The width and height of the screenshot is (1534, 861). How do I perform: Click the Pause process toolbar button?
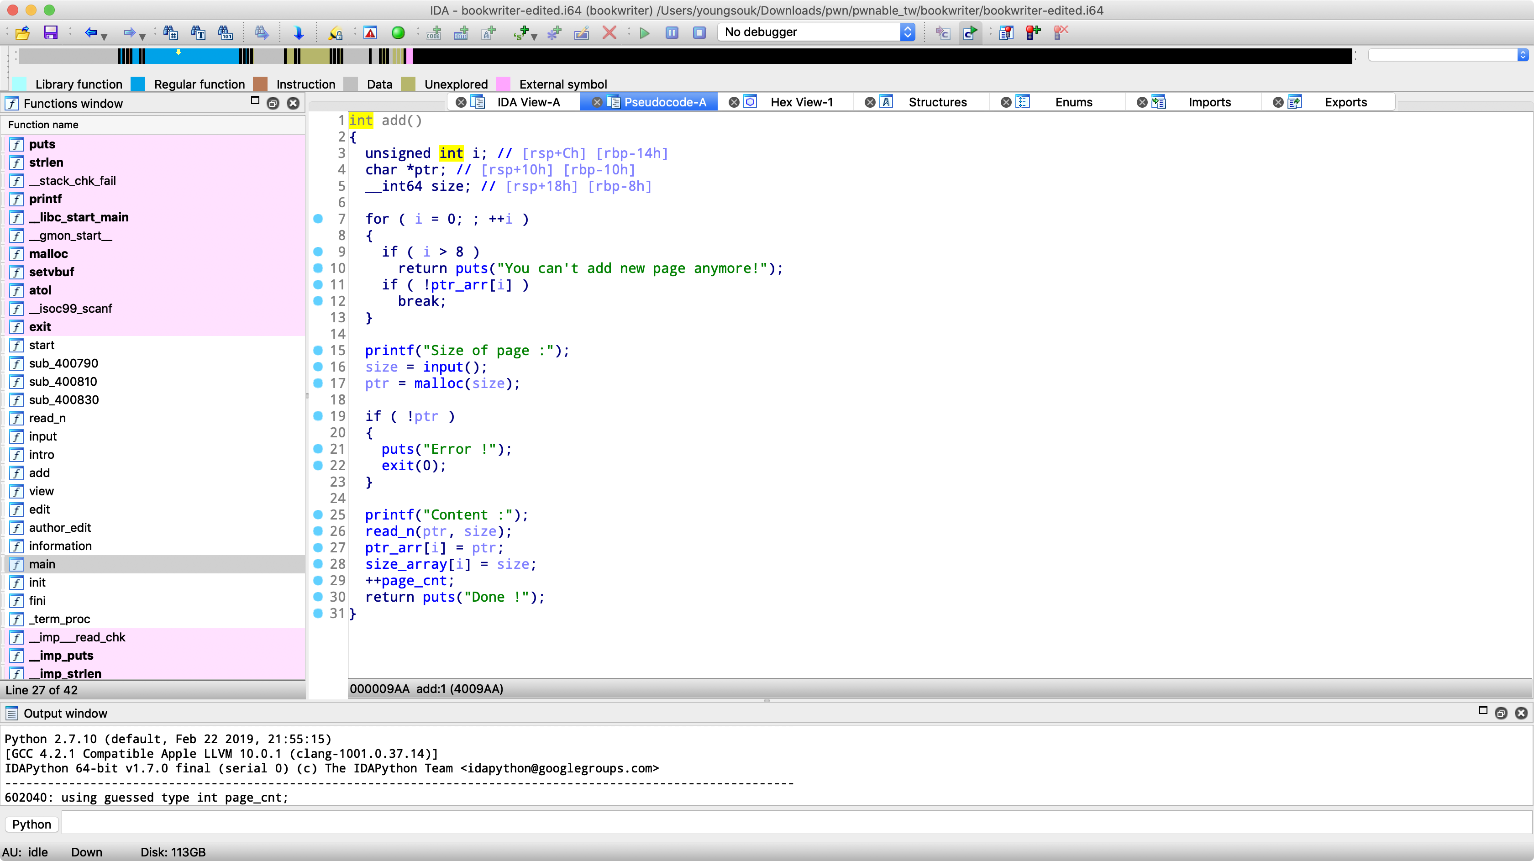(672, 33)
